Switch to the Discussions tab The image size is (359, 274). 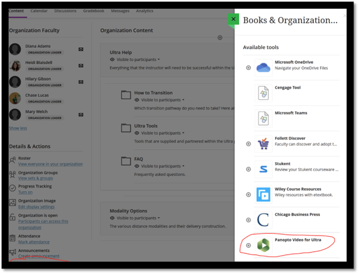[66, 11]
